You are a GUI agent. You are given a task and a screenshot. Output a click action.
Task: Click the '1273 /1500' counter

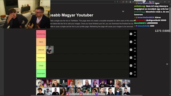(x=162, y=31)
